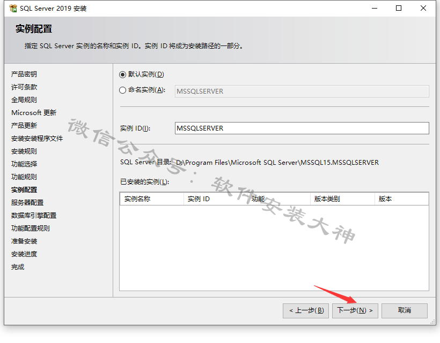The height and width of the screenshot is (343, 440).
Task: Click the 数据库引擎配置 step in sidebar
Action: (34, 216)
